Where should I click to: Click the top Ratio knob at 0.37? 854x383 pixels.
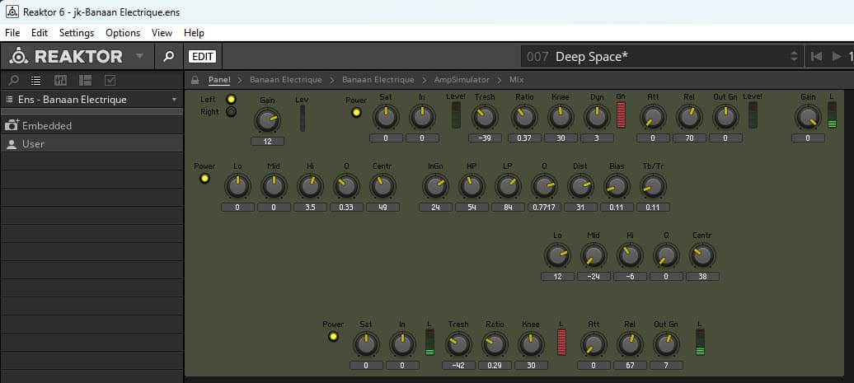pos(524,116)
